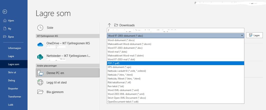Viewport: 266px width, 110px height.
Task: Select XPS-dokument (*.xps) format
Action: coord(176,67)
